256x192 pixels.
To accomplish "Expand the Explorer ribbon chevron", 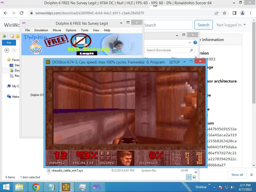I will point(189,42).
